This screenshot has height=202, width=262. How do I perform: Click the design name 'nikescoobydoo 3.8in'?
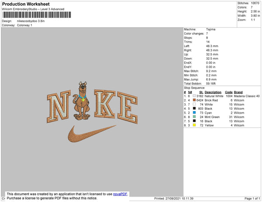[x=31, y=21]
